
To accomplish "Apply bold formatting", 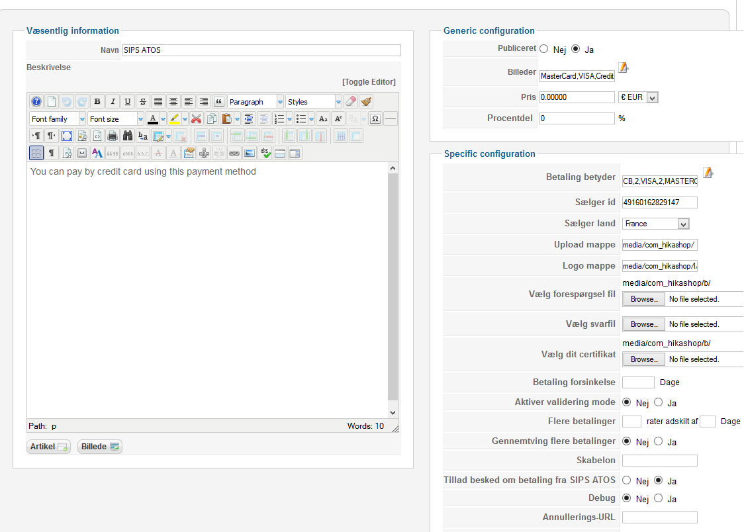I will pos(97,101).
